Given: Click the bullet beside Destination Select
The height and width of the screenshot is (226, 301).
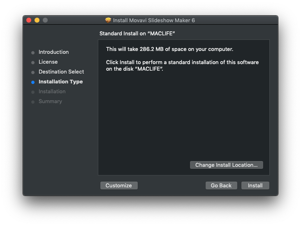Looking at the screenshot, I should click(x=33, y=72).
